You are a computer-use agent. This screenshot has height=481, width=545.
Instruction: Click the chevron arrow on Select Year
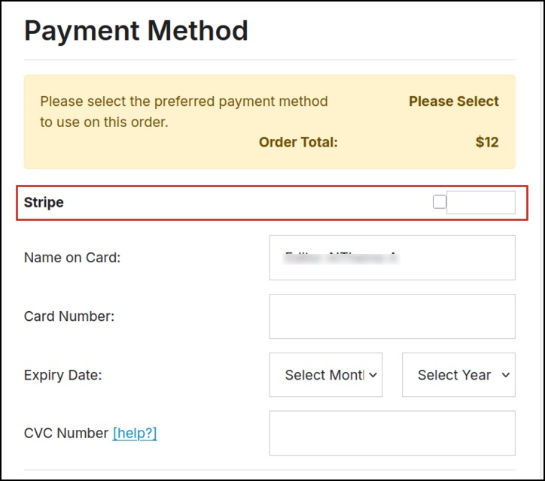(506, 375)
